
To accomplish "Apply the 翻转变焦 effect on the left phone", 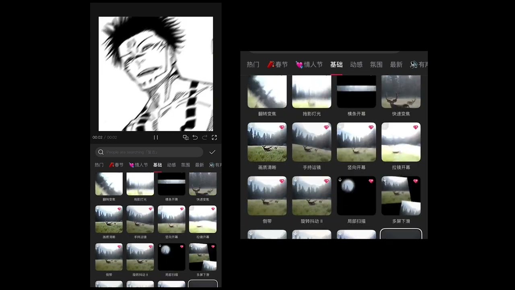I will 109,184.
